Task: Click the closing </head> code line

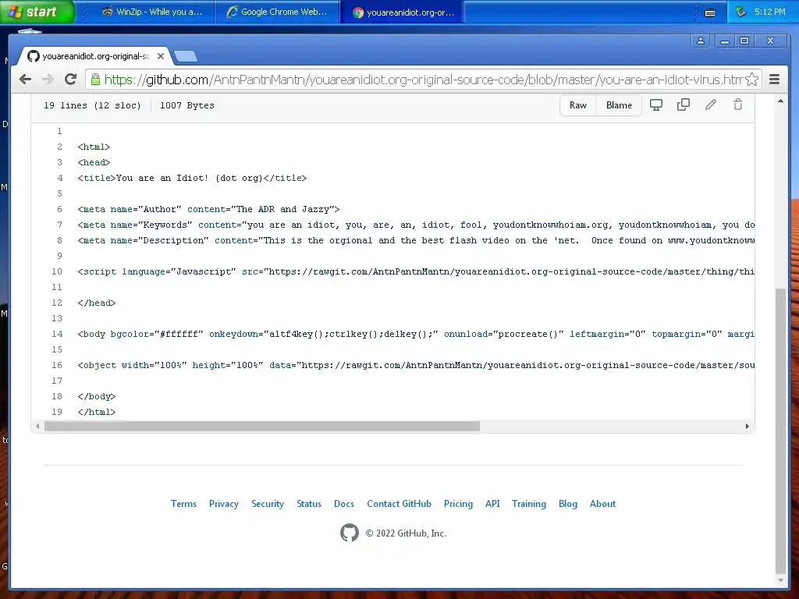Action: (97, 303)
